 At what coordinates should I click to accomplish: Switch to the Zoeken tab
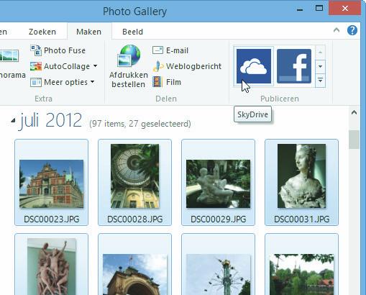pyautogui.click(x=42, y=32)
